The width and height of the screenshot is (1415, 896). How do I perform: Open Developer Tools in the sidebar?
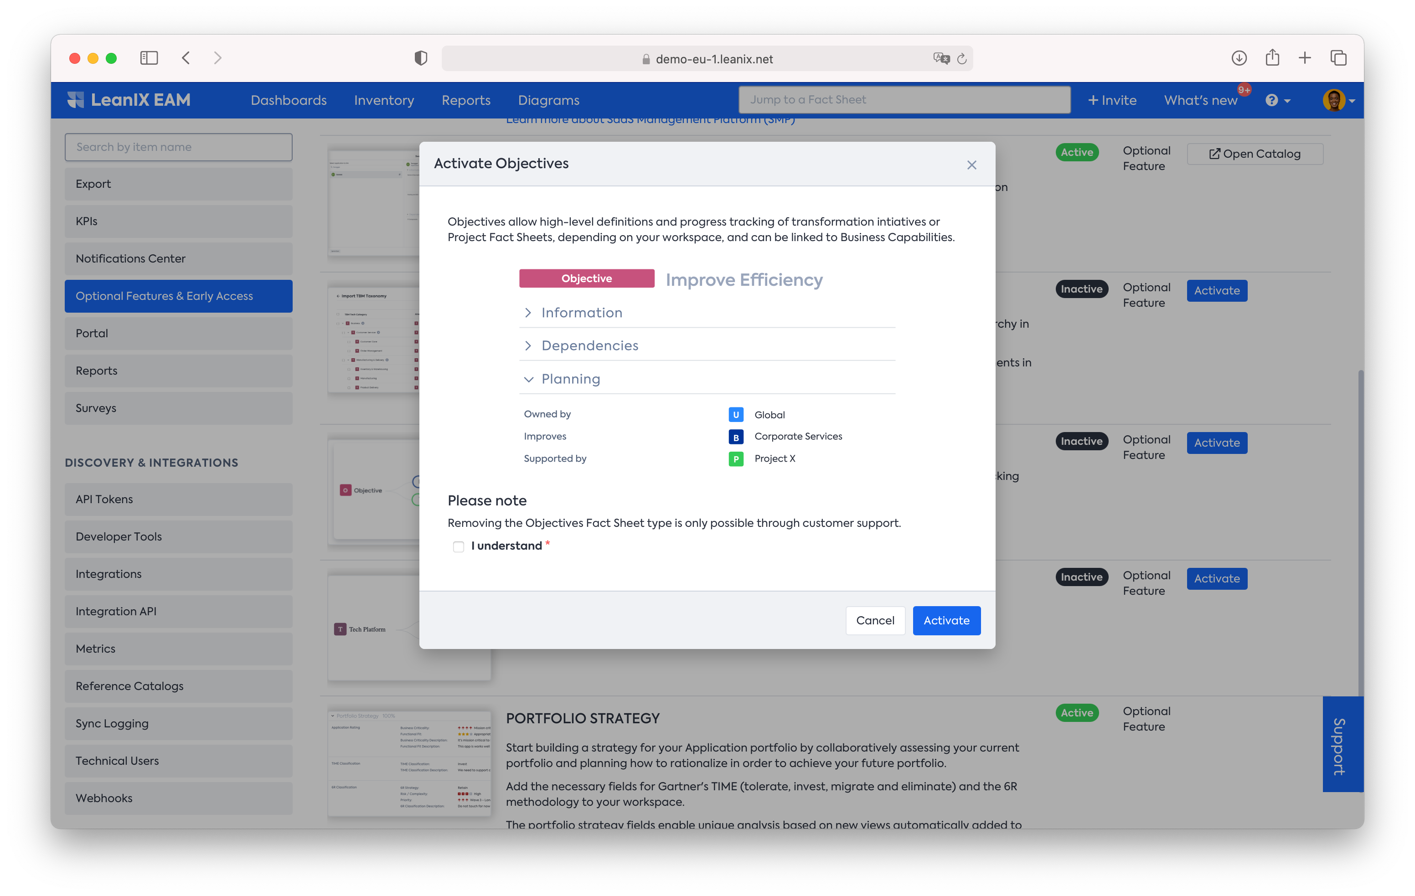pyautogui.click(x=178, y=536)
